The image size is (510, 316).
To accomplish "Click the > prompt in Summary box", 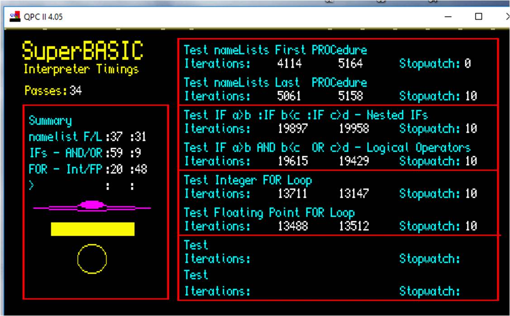I will [x=31, y=186].
